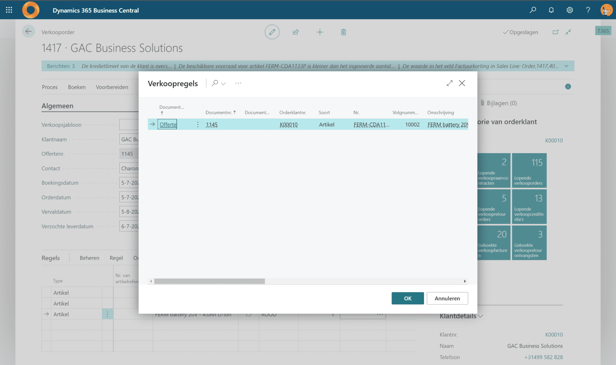Click the info icon on factbox pane
The width and height of the screenshot is (616, 365).
(568, 87)
